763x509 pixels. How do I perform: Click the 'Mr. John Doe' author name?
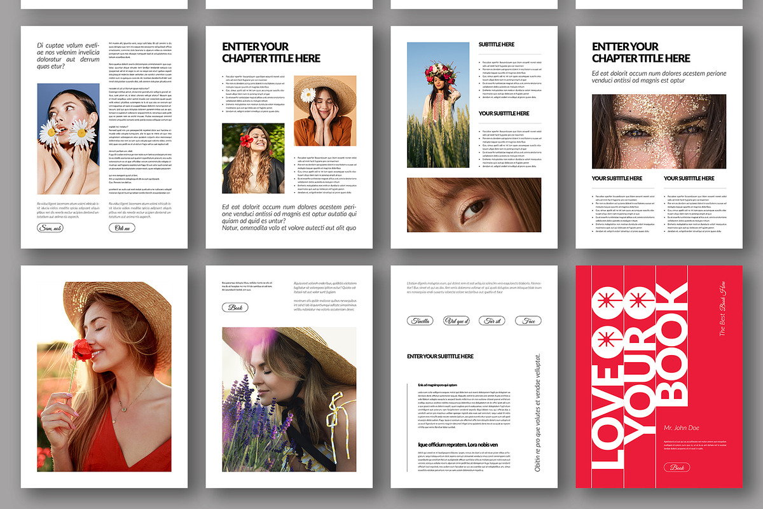[x=682, y=428]
